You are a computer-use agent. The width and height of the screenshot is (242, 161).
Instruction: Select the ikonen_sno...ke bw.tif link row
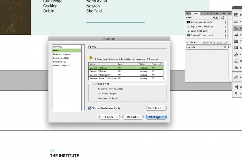(x=206, y=22)
